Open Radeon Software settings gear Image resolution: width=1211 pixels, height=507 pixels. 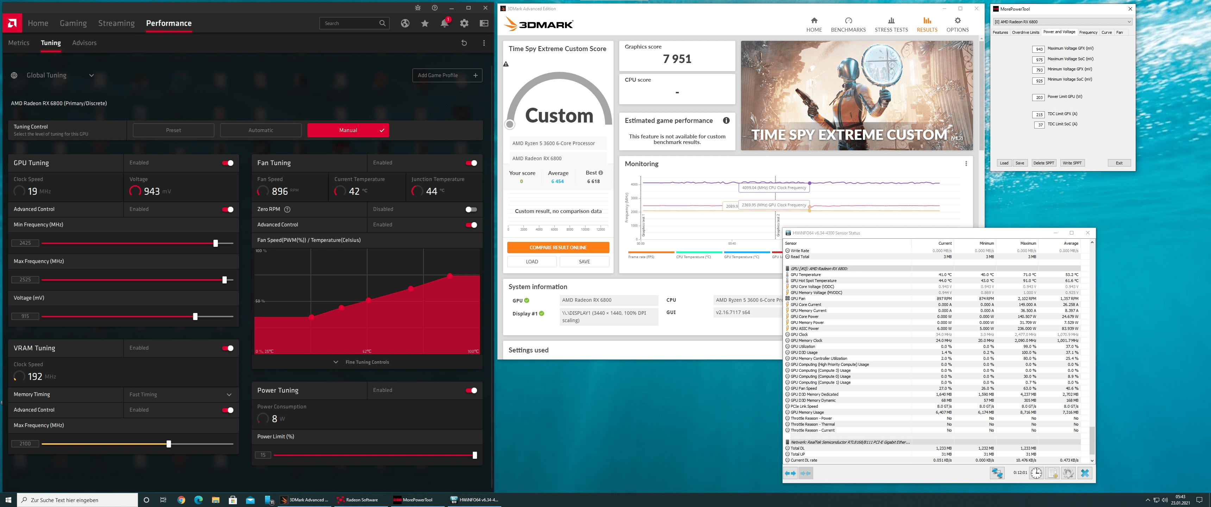pyautogui.click(x=464, y=23)
